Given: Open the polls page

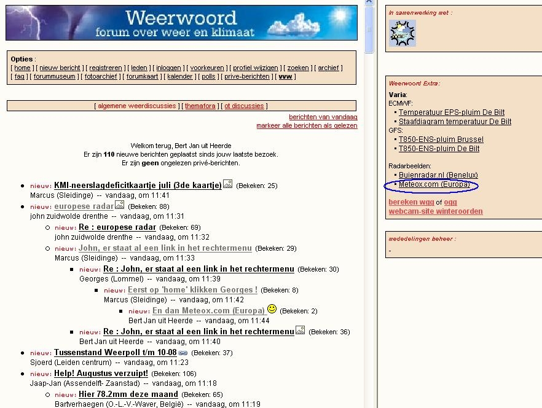Looking at the screenshot, I should (208, 76).
